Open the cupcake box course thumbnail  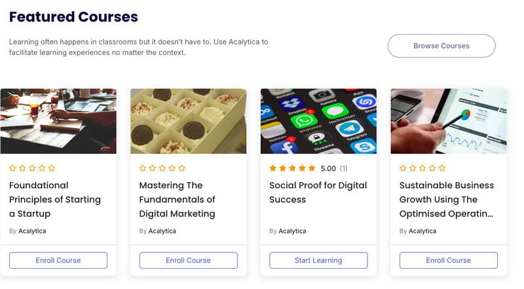(x=189, y=121)
